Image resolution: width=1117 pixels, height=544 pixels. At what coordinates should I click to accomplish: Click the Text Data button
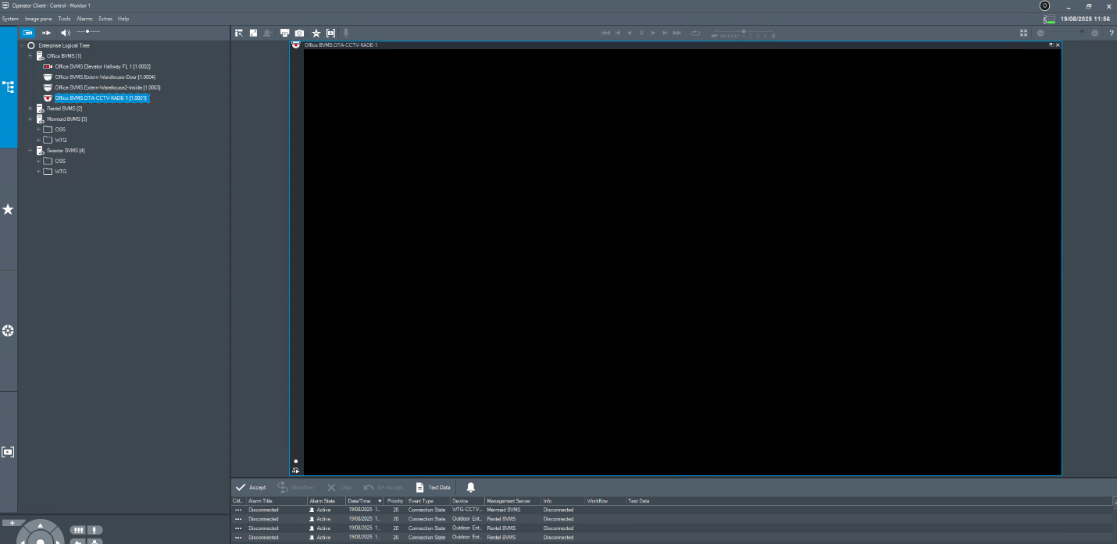pos(433,487)
